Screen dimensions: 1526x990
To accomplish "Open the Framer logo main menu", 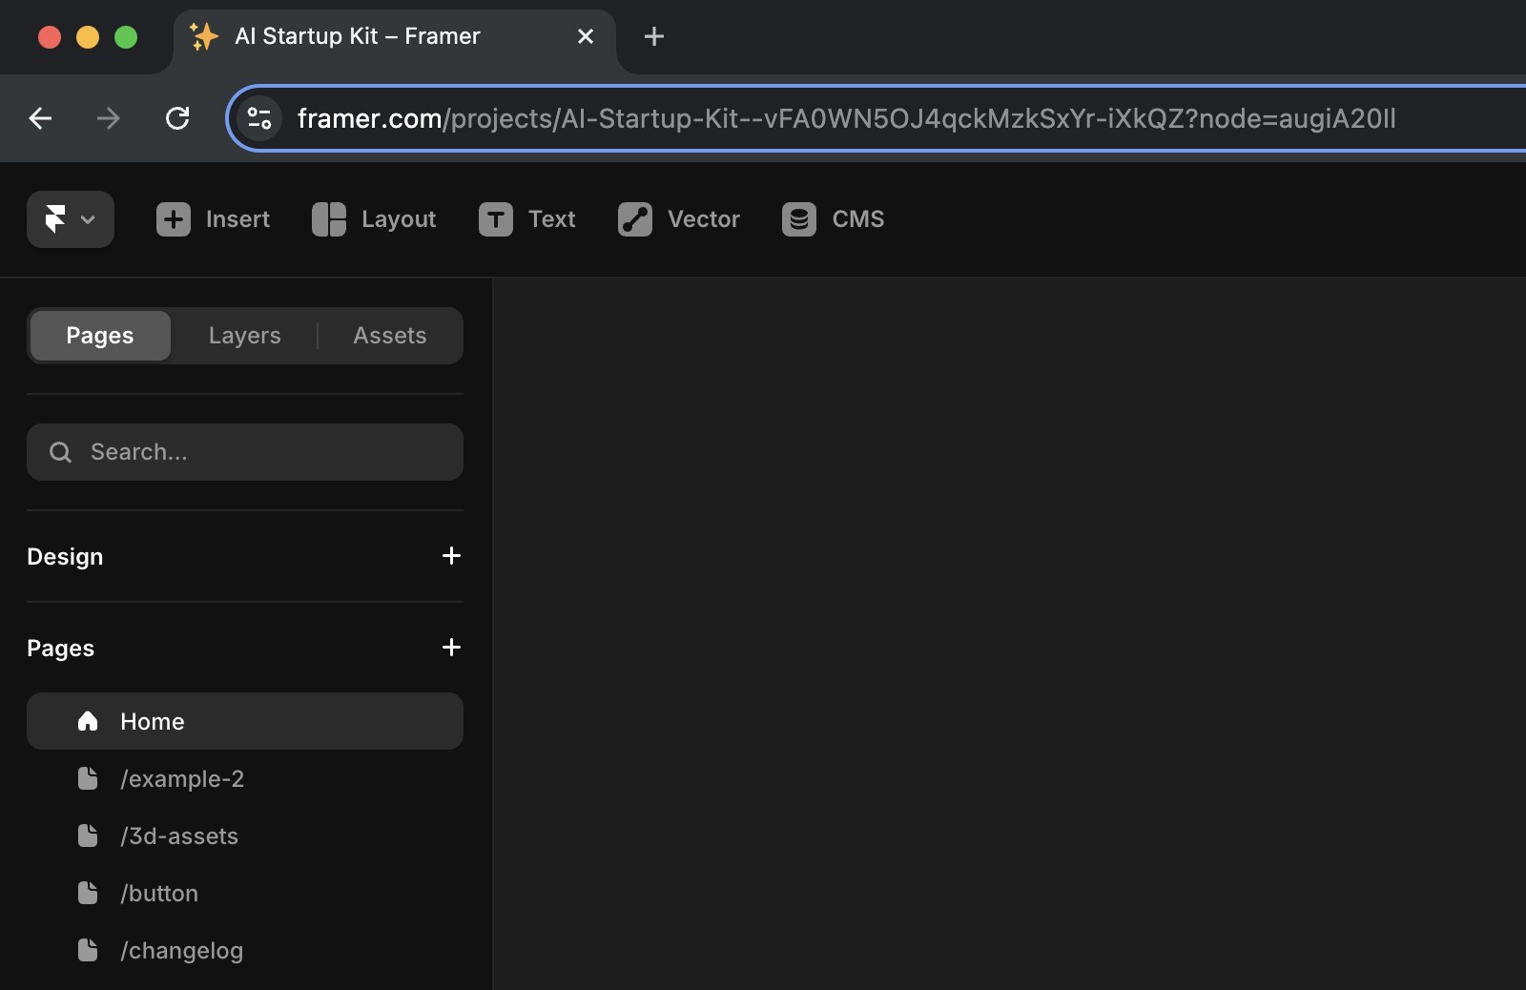I will click(71, 219).
